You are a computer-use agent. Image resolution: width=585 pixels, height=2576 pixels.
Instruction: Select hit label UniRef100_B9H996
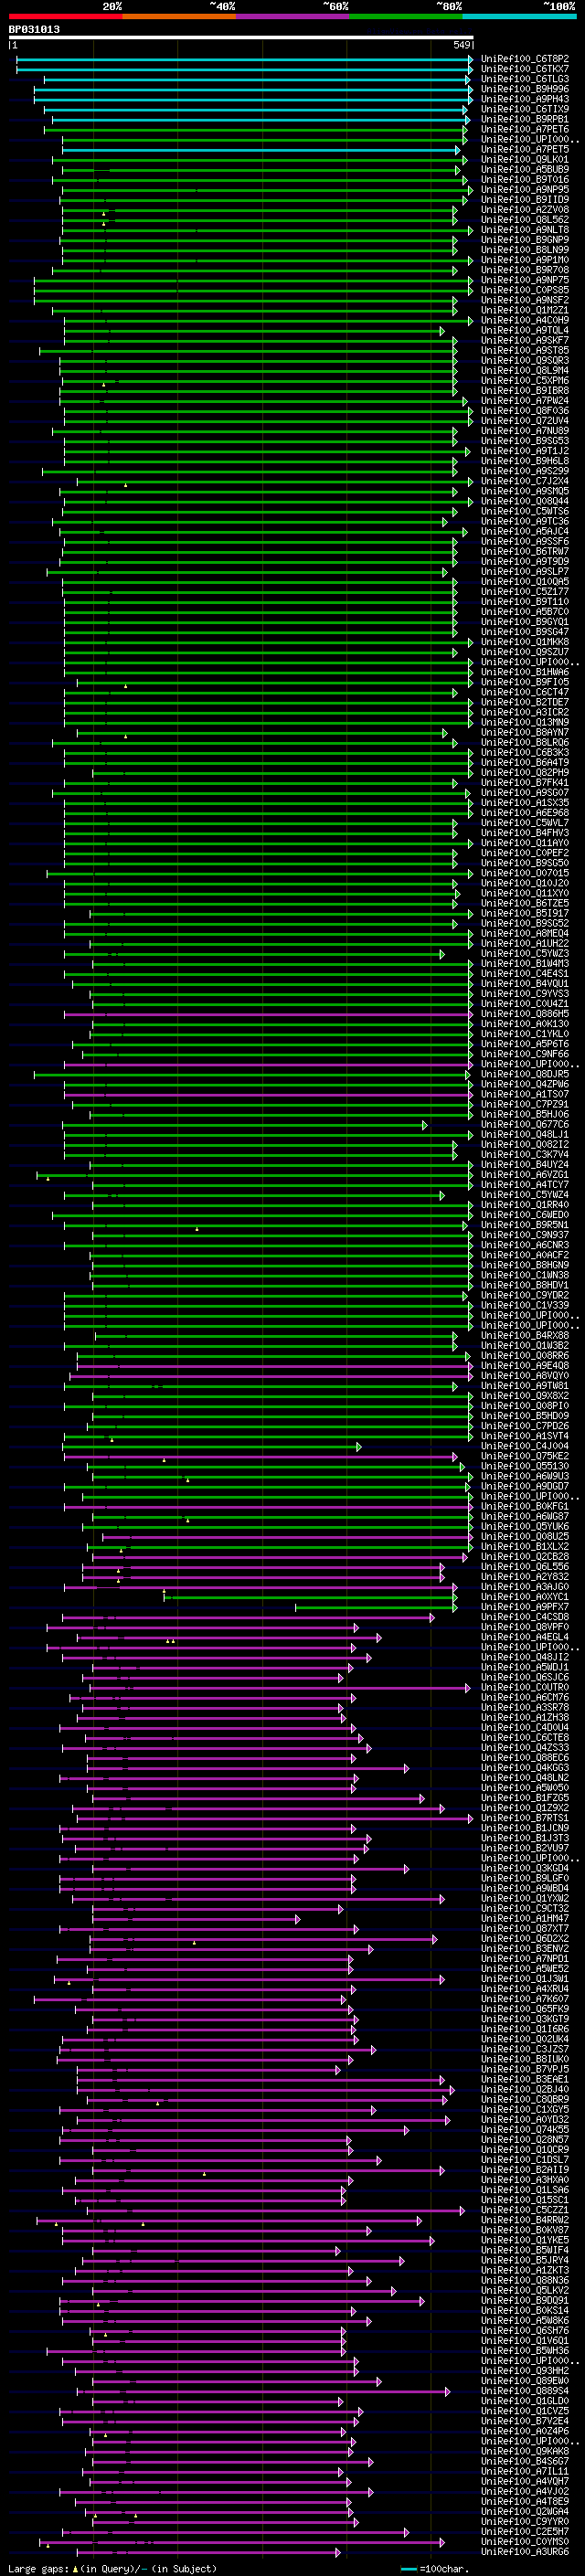pos(525,89)
